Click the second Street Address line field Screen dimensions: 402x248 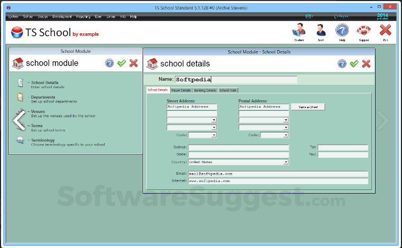[x=192, y=113]
